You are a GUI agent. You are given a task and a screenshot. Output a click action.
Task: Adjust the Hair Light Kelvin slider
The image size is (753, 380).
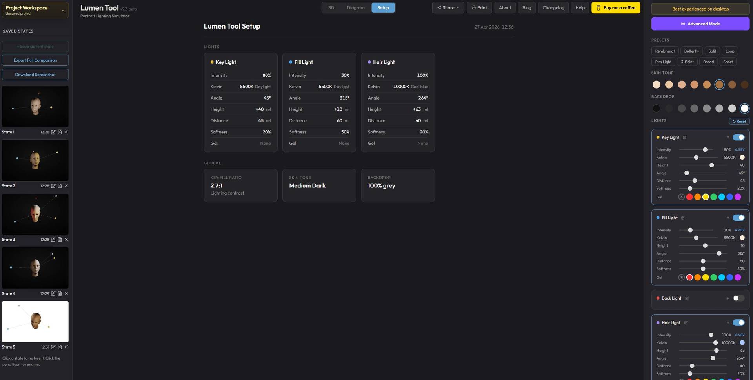[698, 343]
